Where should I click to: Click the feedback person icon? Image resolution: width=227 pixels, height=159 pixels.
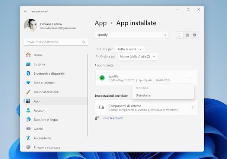(97, 118)
